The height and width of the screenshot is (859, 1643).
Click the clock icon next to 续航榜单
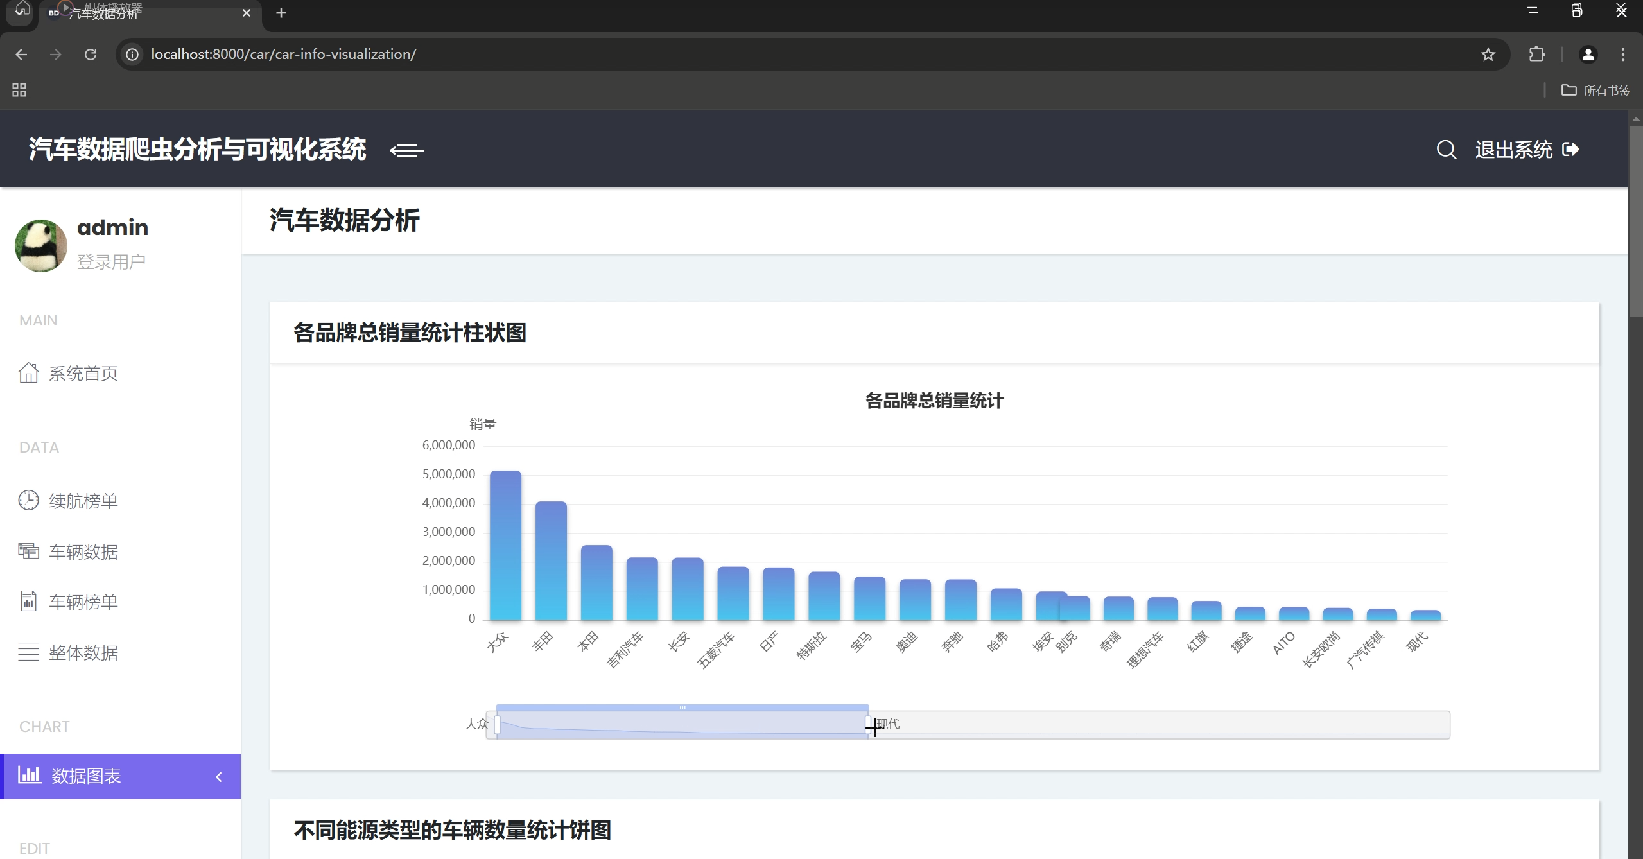pos(28,500)
